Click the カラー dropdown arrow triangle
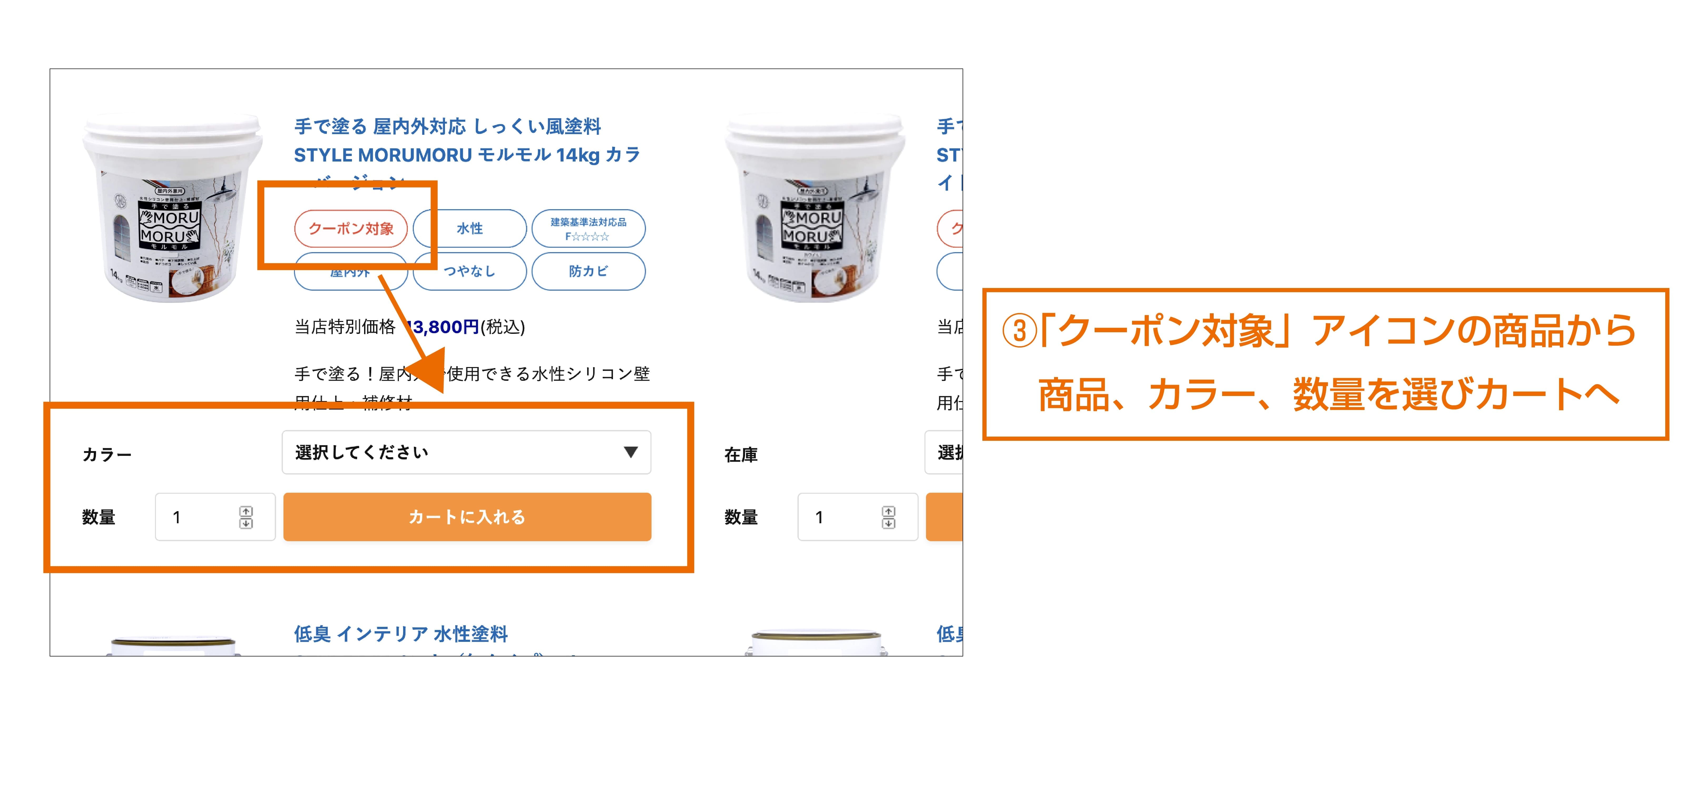The image size is (1695, 811). pos(630,452)
